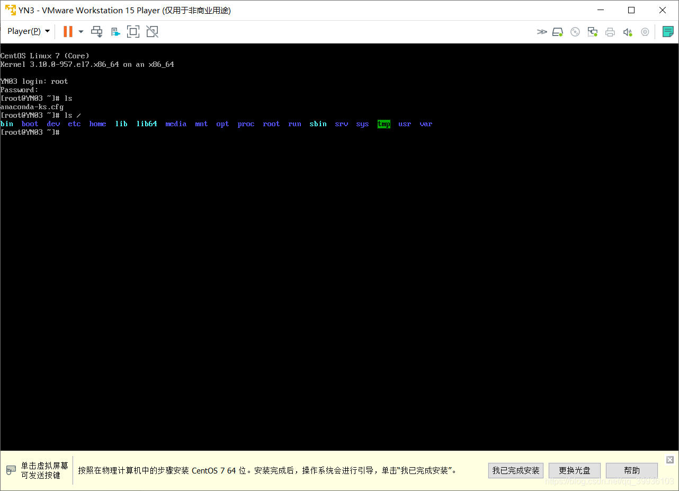This screenshot has width=679, height=491.
Task: Click the CD/DVD drive icon
Action: [575, 32]
